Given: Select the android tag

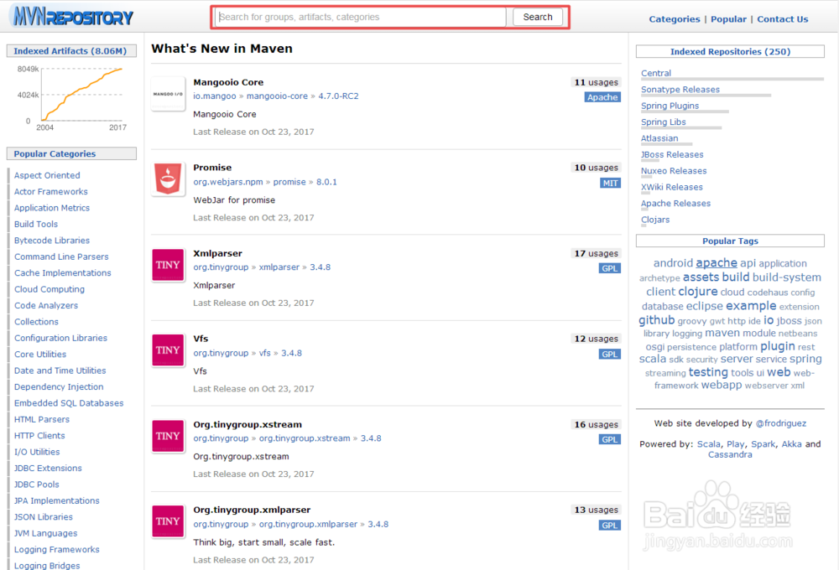Looking at the screenshot, I should 673,263.
